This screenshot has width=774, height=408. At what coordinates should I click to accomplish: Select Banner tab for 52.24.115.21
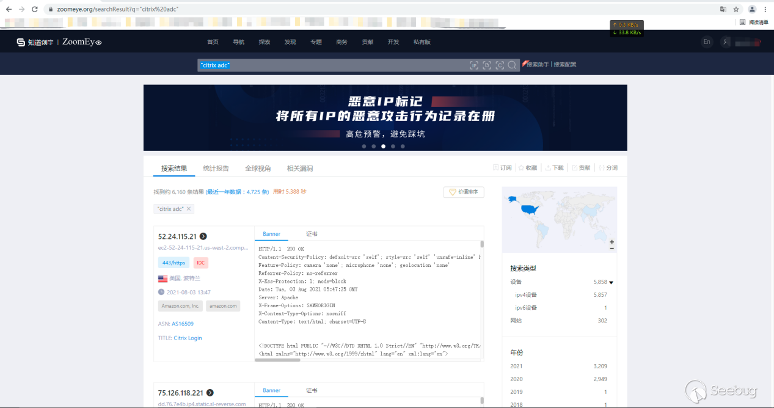click(272, 234)
